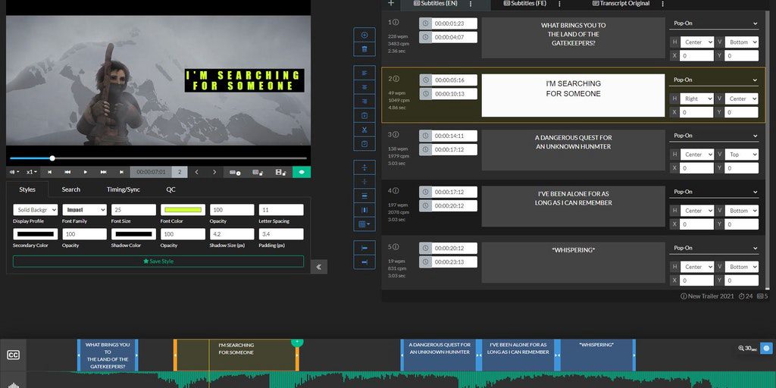Toggle the save lock icon in player toolbar
This screenshot has height=388, width=776.
tap(280, 172)
